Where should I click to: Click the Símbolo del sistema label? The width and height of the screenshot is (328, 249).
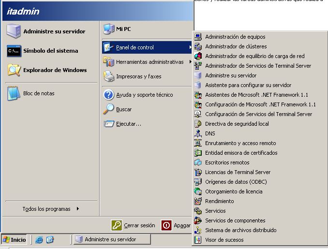coord(51,51)
